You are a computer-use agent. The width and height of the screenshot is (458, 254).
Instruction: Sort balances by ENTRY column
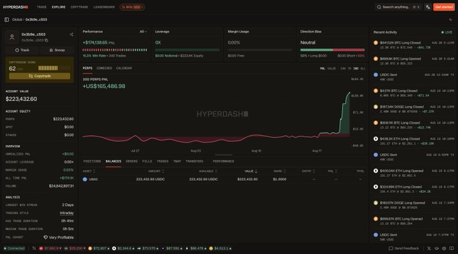point(308,171)
